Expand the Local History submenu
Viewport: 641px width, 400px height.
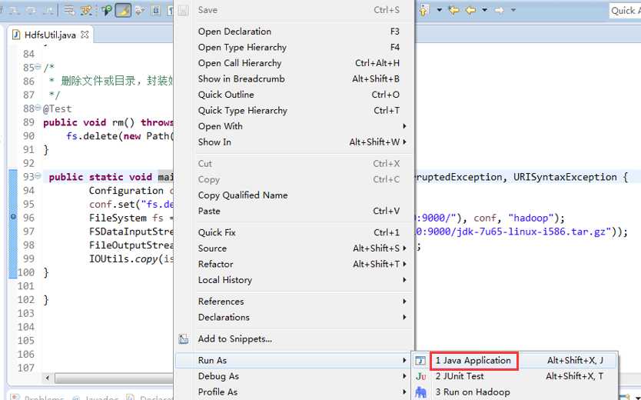coord(404,280)
